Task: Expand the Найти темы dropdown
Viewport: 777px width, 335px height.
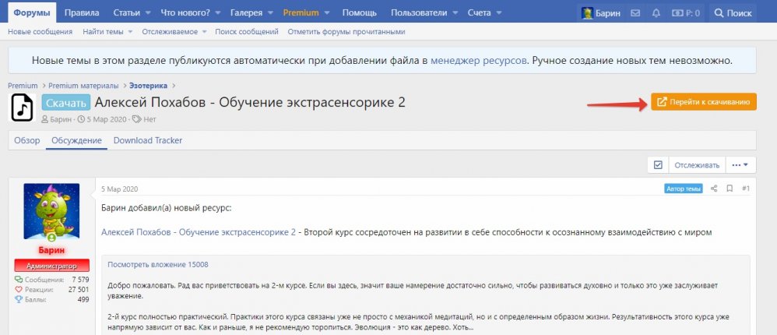Action: [130, 32]
